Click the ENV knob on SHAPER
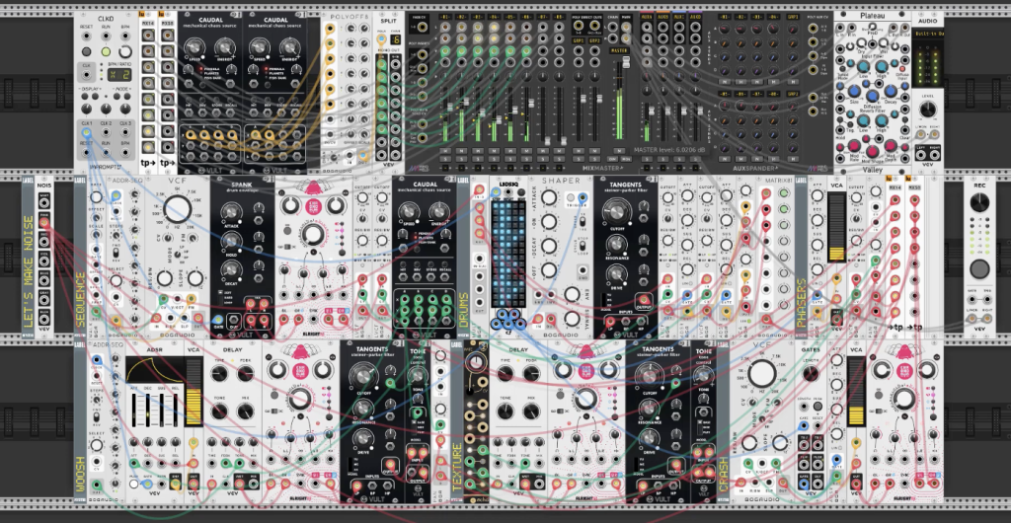 tap(572, 294)
